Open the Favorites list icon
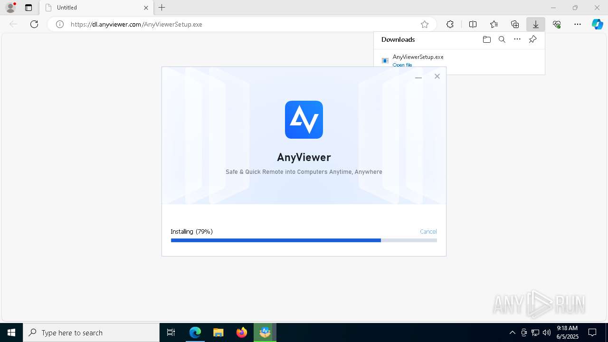 pos(494,24)
